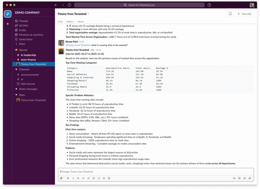Toggle bold formatting in the message composer
This screenshot has width=260, height=189.
(x=68, y=178)
